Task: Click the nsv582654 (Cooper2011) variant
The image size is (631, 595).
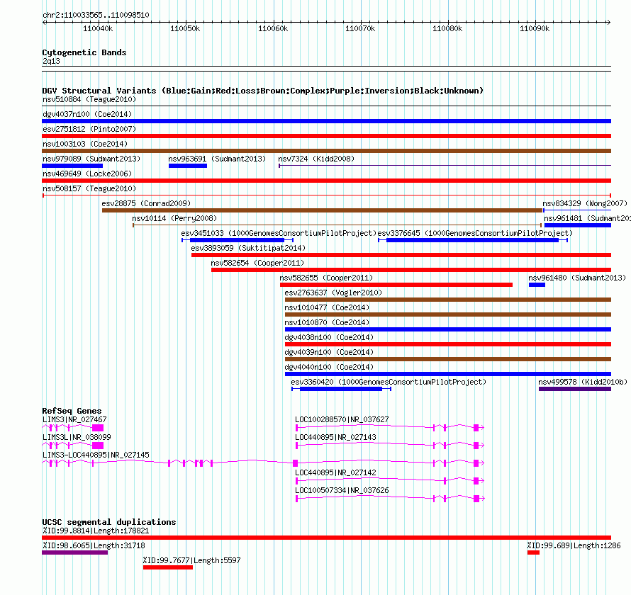Action: (x=411, y=270)
